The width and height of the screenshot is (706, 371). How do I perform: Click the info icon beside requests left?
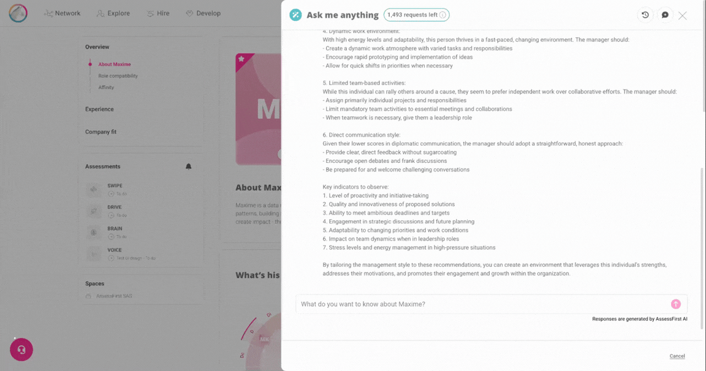click(x=442, y=15)
